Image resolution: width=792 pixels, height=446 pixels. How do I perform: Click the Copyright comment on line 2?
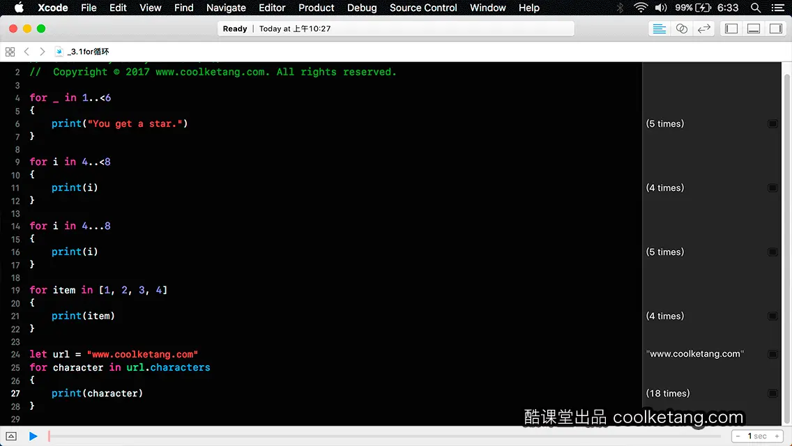[x=213, y=72]
